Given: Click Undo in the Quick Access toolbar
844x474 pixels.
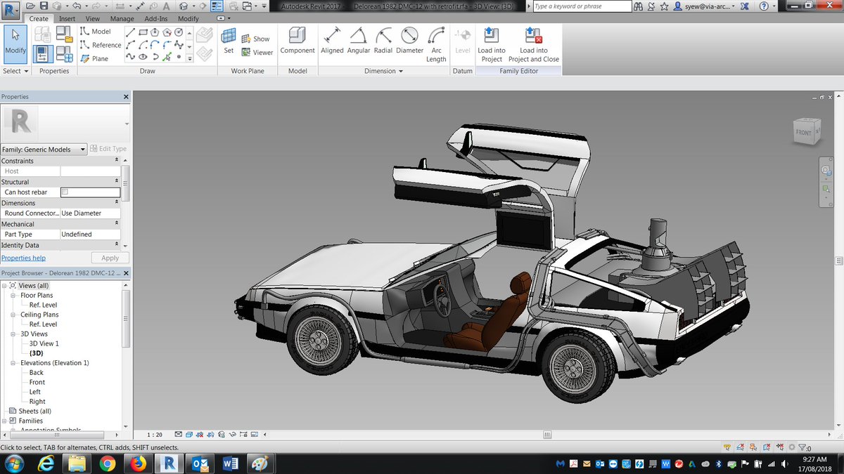Looking at the screenshot, I should coord(76,6).
